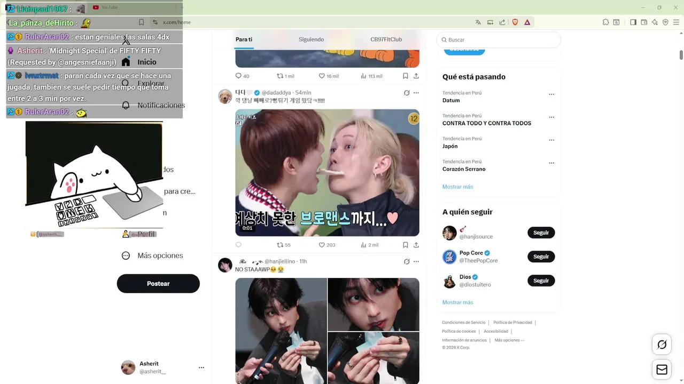Open Política de cookies link
684x384 pixels.
click(458, 332)
